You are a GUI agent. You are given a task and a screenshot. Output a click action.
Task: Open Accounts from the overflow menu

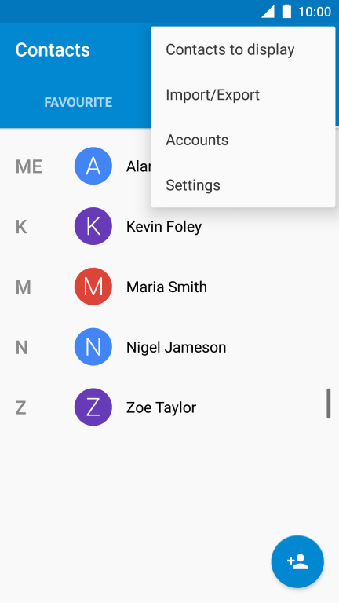click(x=243, y=140)
